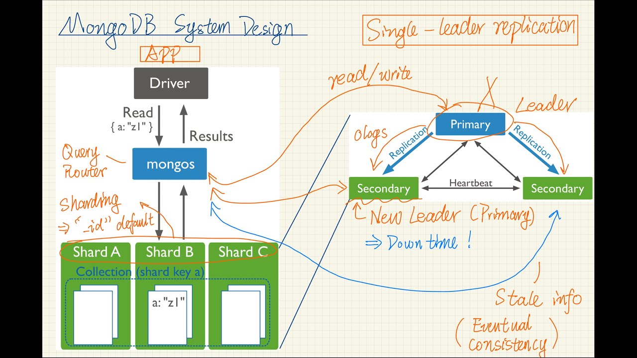
Task: Select the blue mongos router box
Action: (170, 164)
